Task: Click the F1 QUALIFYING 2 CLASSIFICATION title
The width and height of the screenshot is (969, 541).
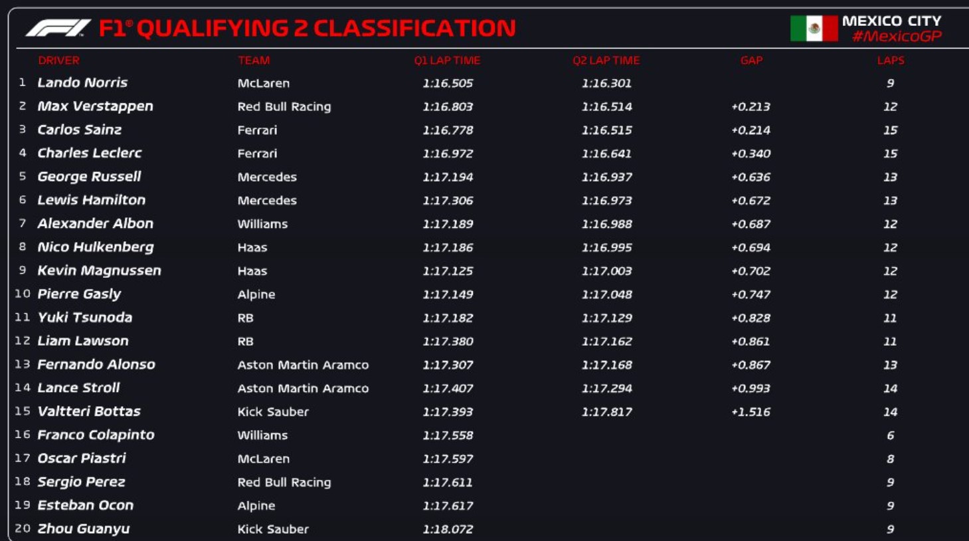Action: coord(307,28)
